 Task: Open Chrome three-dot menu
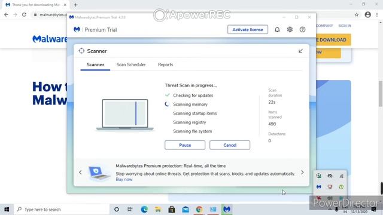[377, 14]
